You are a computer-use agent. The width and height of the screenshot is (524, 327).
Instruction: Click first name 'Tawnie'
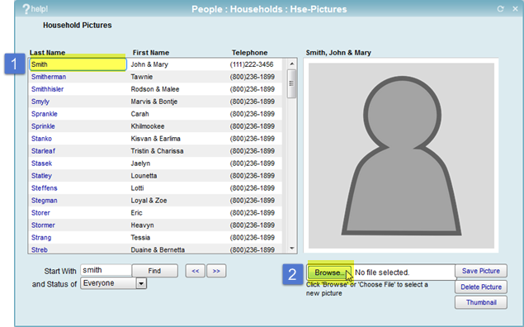(x=142, y=77)
